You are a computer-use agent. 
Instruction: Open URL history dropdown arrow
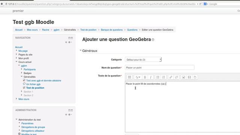pos(198,4)
